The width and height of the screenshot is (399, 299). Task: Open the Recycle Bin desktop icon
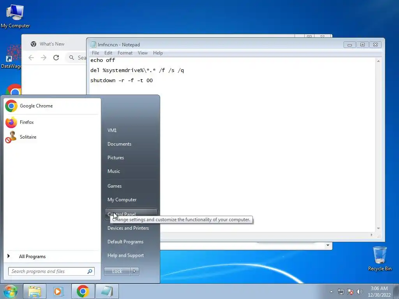[380, 259]
